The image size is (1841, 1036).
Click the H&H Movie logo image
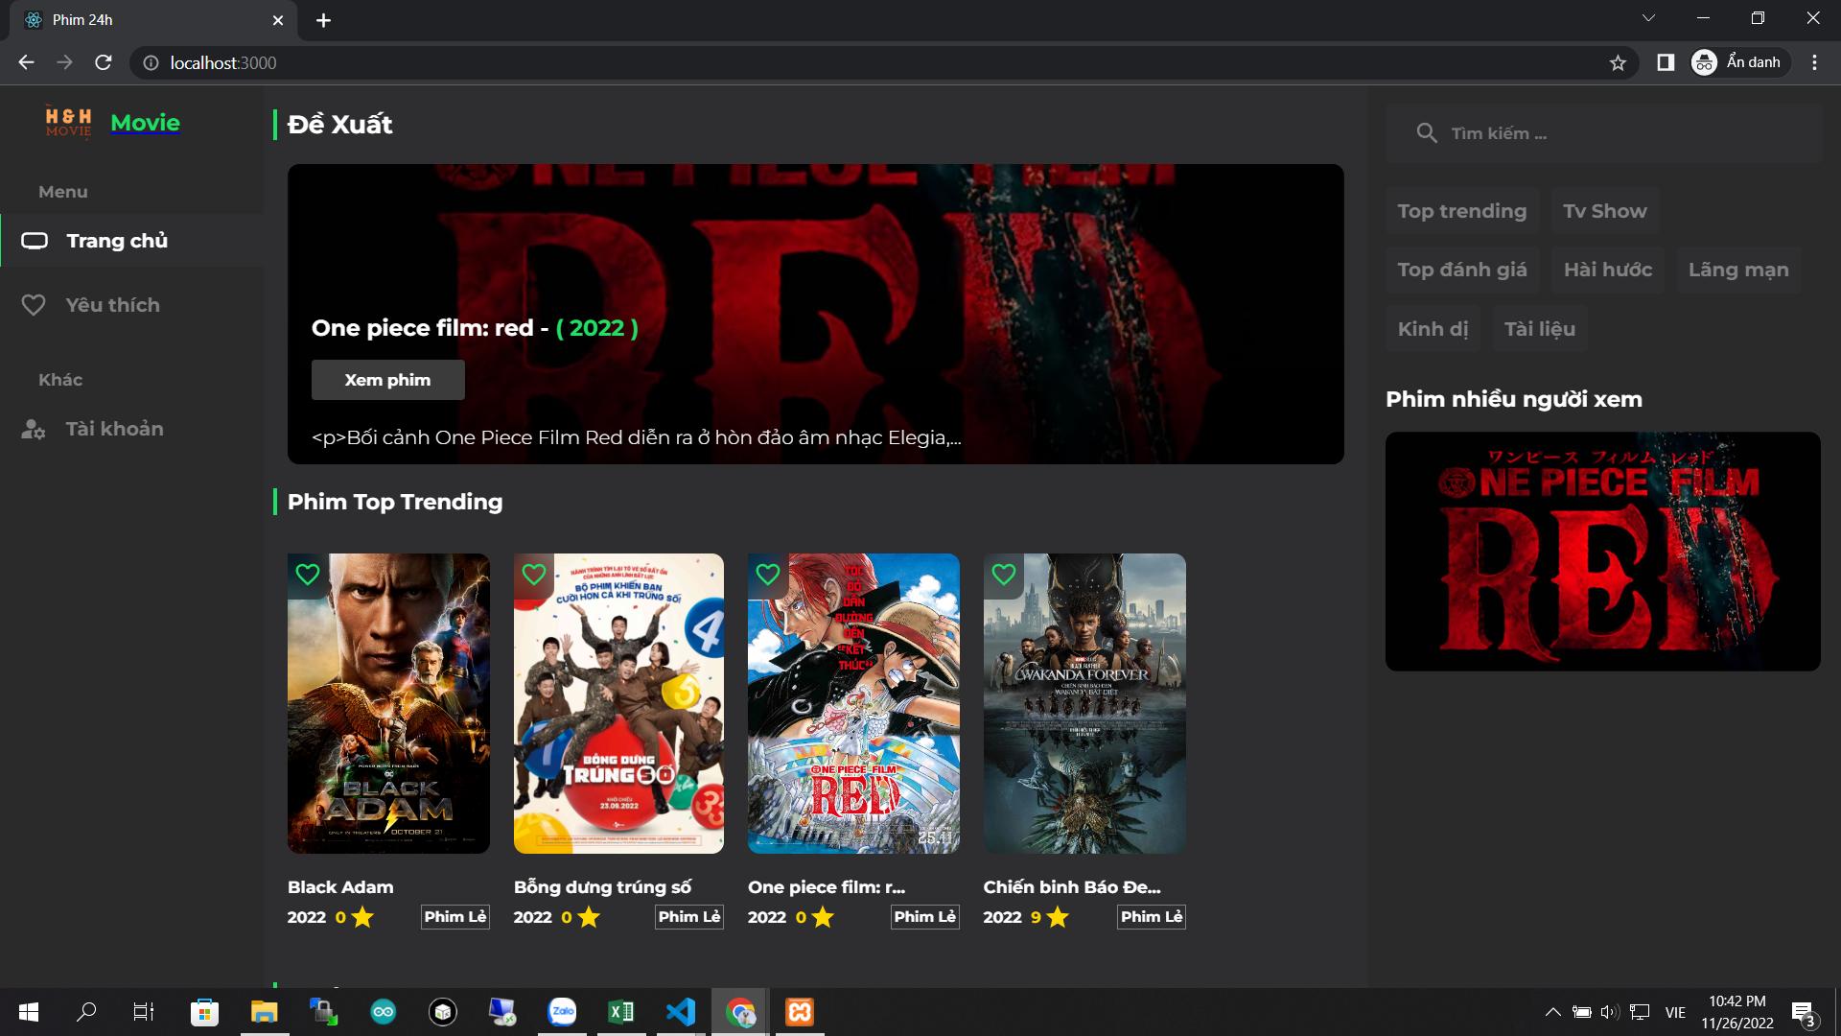pyautogui.click(x=68, y=122)
